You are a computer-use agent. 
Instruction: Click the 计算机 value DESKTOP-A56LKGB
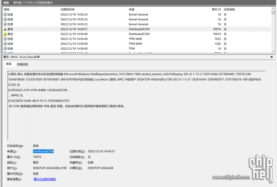[101, 168]
